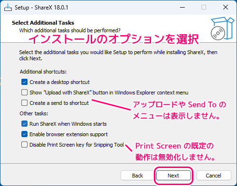Viewport: 237px width, 186px height.
Task: Click the disabled maximize button
Action: point(204,7)
